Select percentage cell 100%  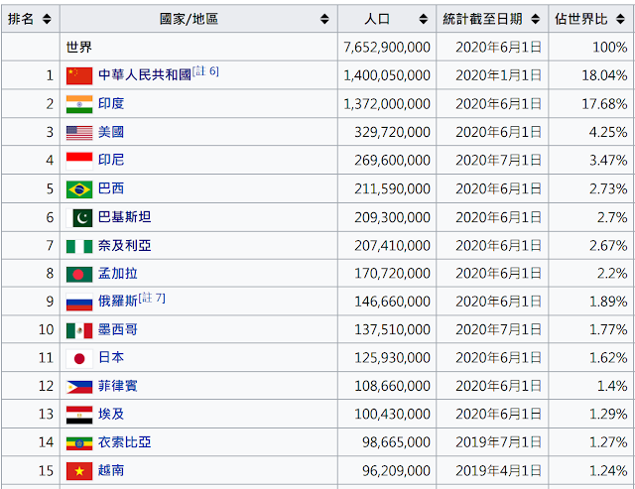point(610,48)
